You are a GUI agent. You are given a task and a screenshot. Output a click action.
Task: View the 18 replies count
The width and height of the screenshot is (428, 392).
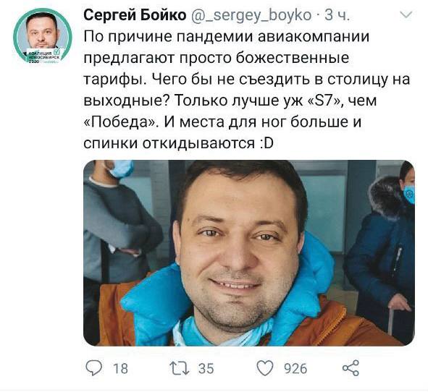pyautogui.click(x=120, y=369)
